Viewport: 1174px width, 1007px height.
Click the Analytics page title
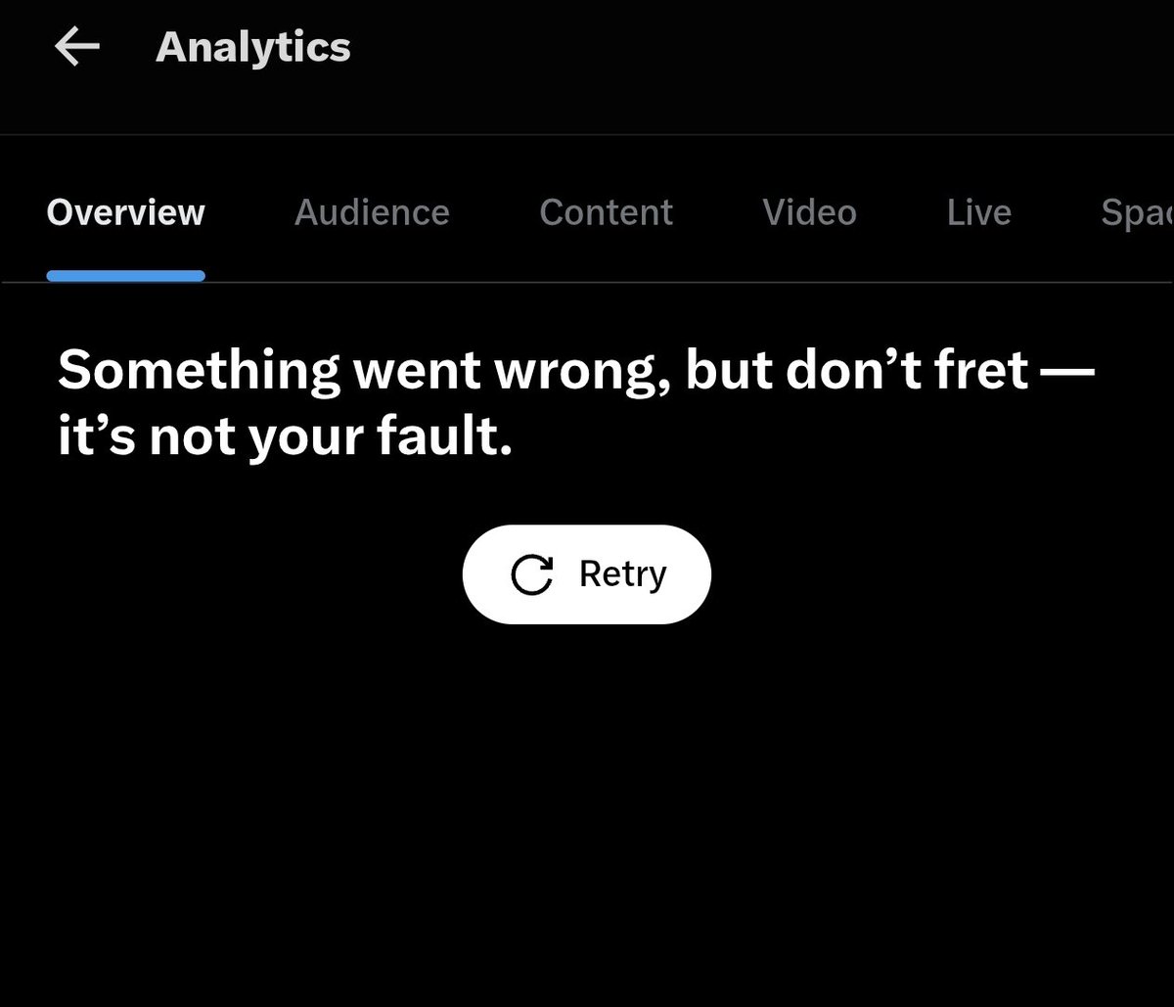click(253, 47)
